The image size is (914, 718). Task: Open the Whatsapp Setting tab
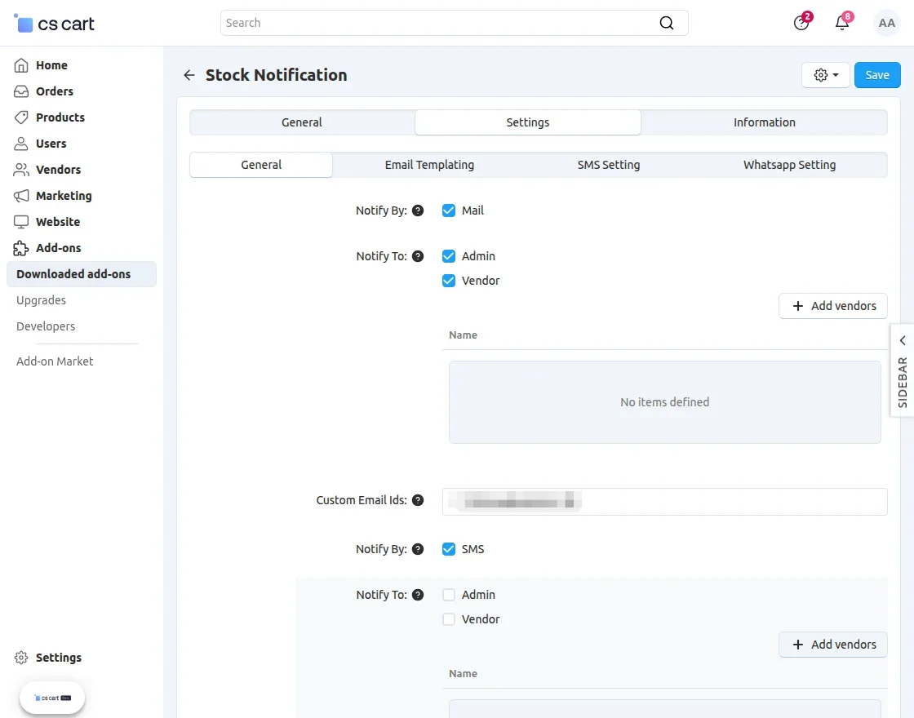click(789, 164)
